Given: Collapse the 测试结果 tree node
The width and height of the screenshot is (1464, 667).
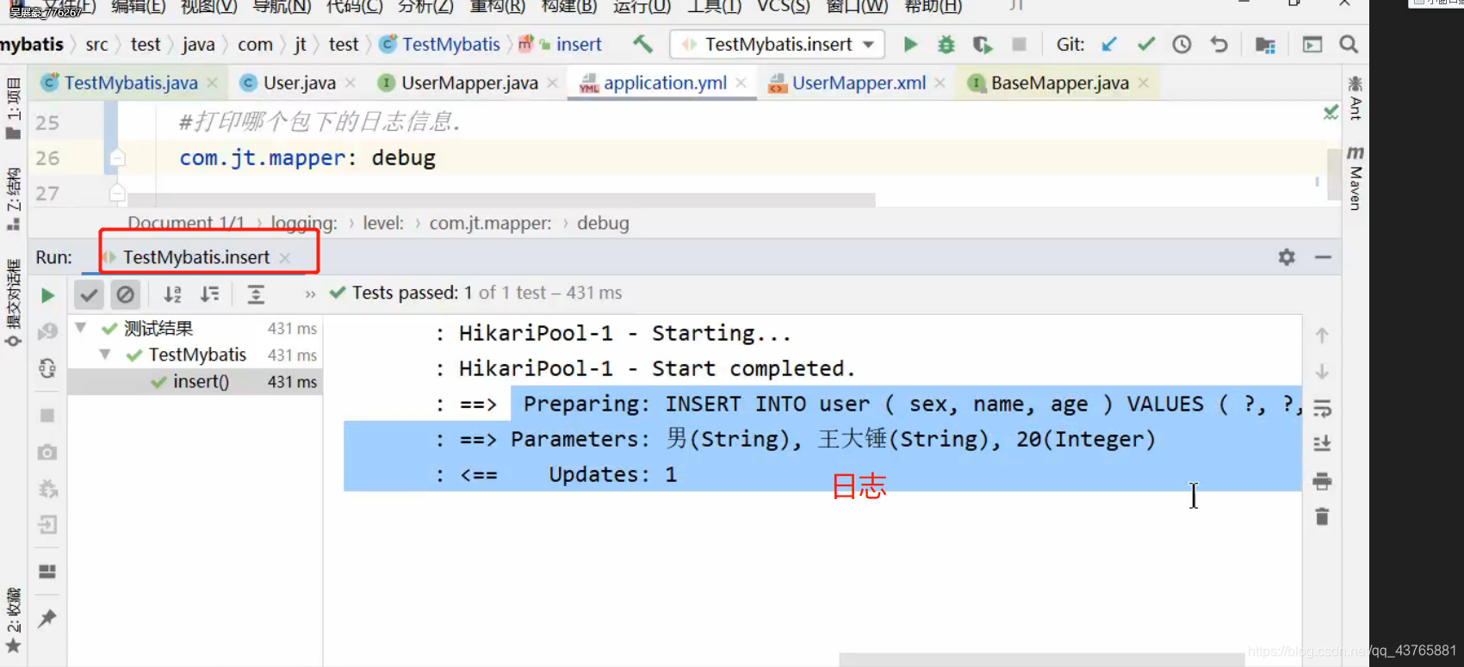Looking at the screenshot, I should click(x=81, y=328).
